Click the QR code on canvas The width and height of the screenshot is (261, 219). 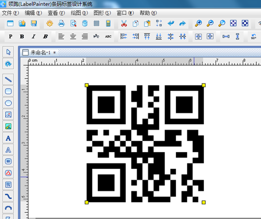[145, 144]
